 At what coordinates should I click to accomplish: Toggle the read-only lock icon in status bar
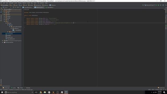[x=164, y=90]
